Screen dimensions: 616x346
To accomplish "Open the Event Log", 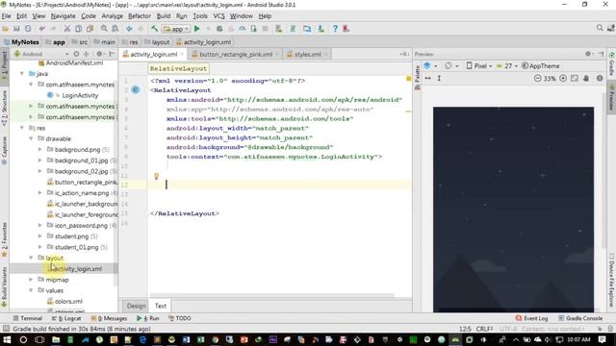I will click(x=531, y=318).
